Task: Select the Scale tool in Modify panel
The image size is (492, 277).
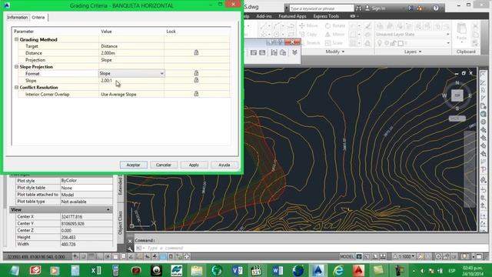Action: (334, 43)
